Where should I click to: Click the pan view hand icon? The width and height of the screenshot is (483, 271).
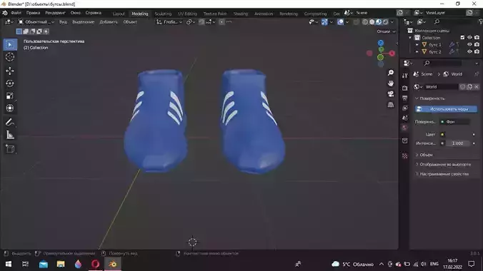pos(391,83)
